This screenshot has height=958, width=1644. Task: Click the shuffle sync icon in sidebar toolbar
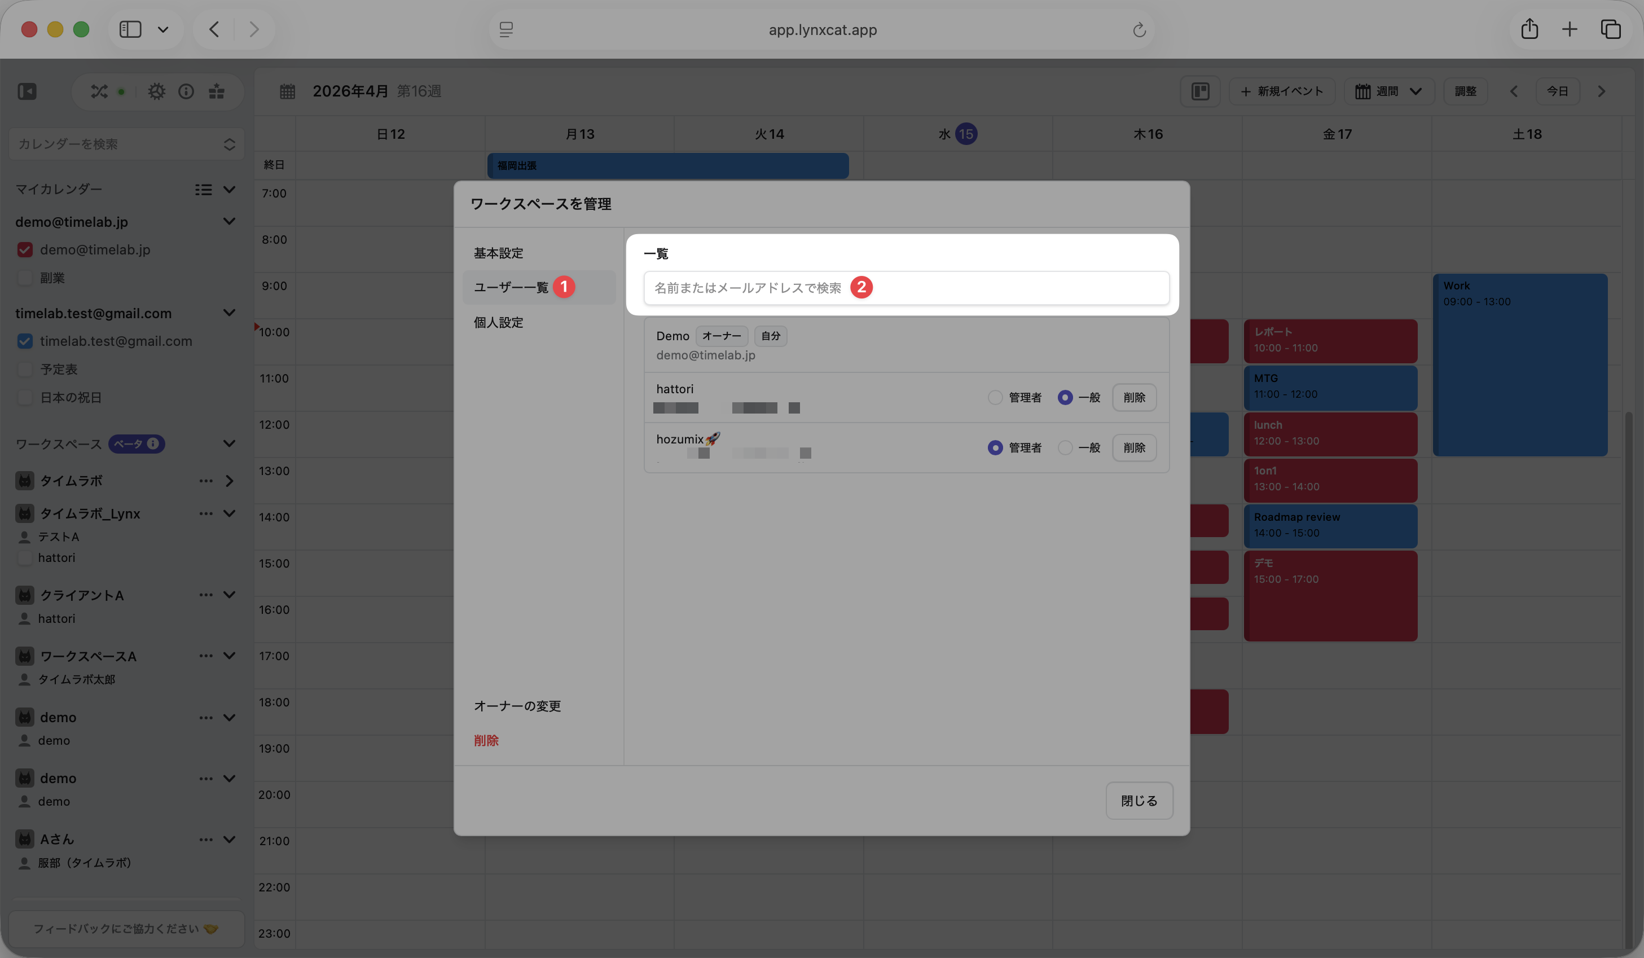point(99,91)
